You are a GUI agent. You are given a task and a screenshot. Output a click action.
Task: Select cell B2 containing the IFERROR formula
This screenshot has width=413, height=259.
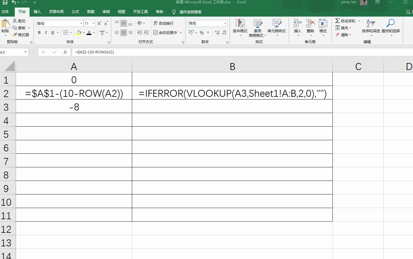(x=232, y=93)
